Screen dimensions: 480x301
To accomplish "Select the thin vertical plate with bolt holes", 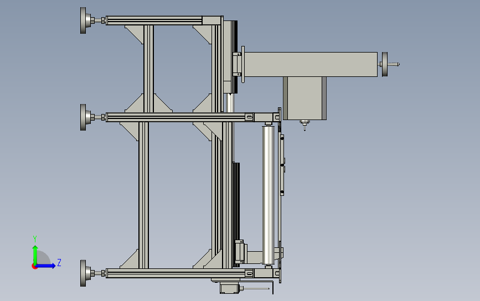I will click(282, 165).
